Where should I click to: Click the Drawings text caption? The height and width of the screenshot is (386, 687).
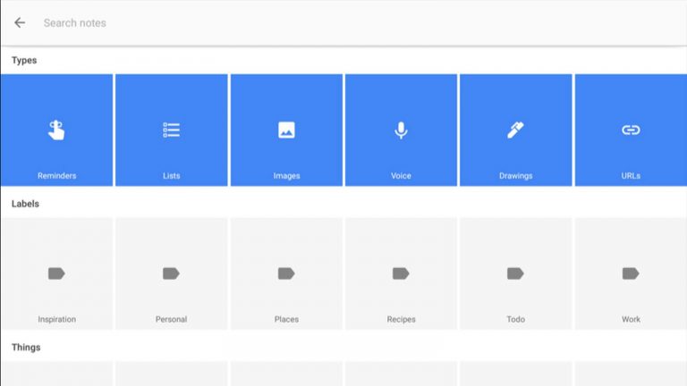click(515, 176)
